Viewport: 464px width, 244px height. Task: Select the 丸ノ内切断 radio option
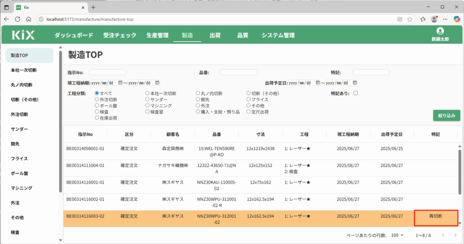coord(198,93)
